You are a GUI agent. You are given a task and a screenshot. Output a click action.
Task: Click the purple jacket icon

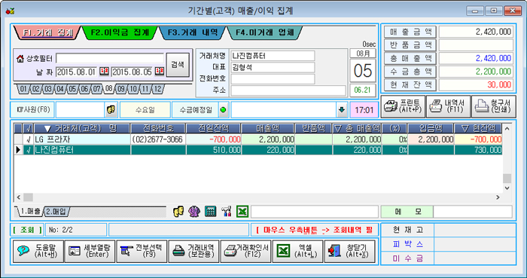coord(194,212)
